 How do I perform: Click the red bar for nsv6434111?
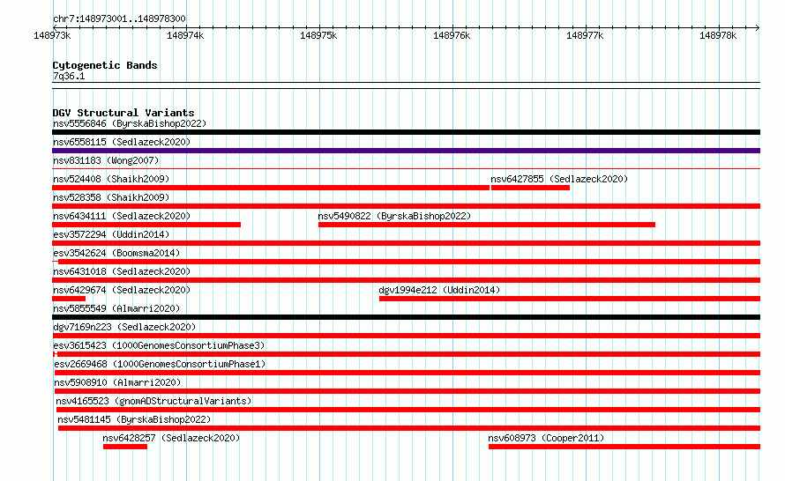pos(146,225)
